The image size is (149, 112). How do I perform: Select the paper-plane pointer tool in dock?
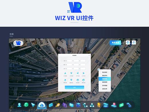click(33, 105)
